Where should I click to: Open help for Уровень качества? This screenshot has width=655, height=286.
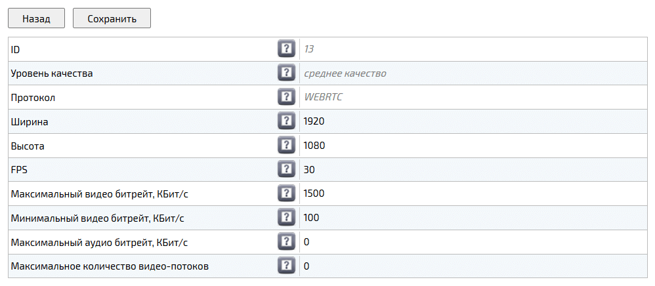(x=285, y=73)
